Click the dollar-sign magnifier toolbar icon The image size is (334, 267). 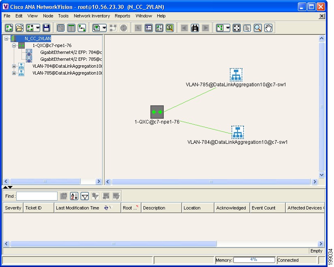170,28
